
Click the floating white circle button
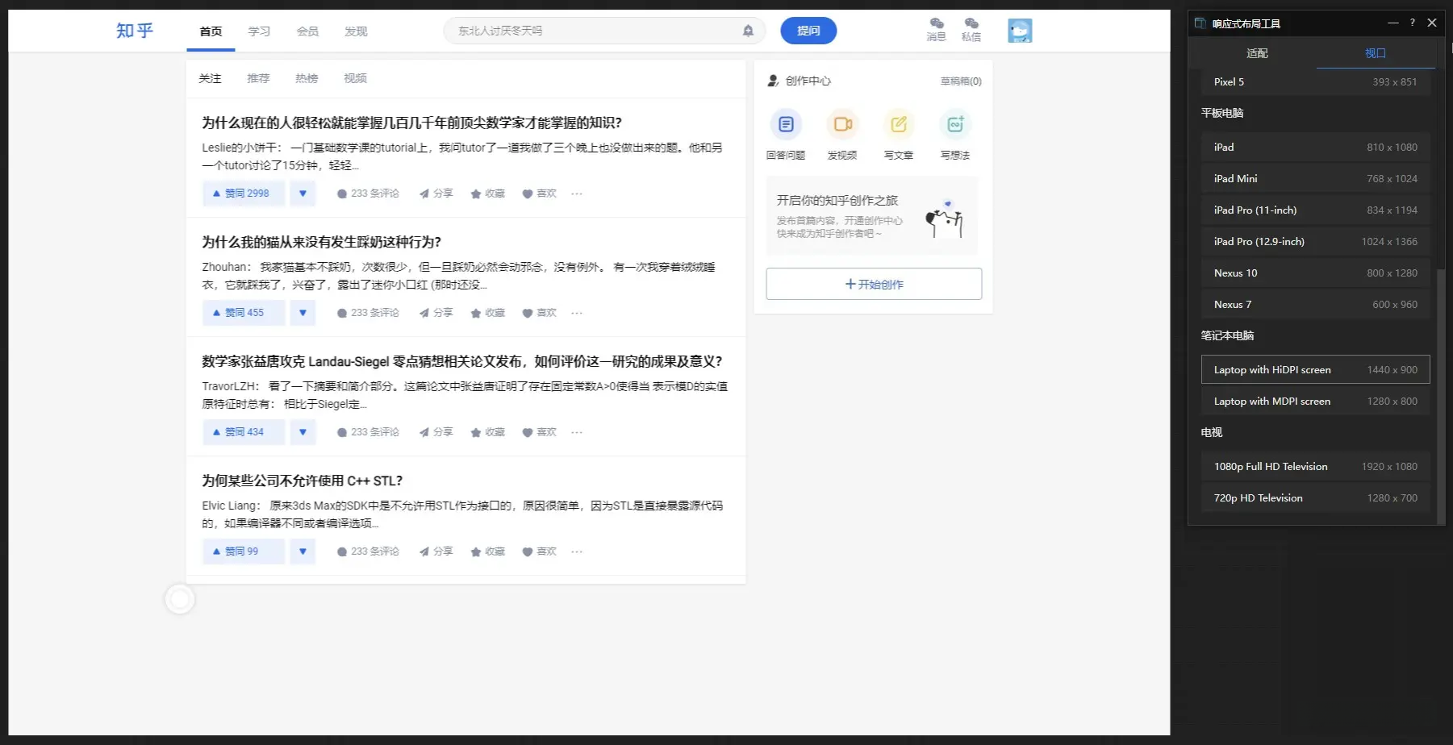pos(180,599)
